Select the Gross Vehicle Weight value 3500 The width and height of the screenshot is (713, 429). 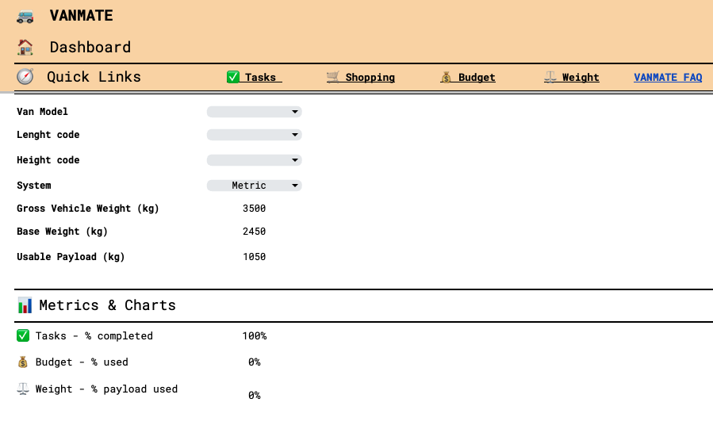[x=254, y=208]
